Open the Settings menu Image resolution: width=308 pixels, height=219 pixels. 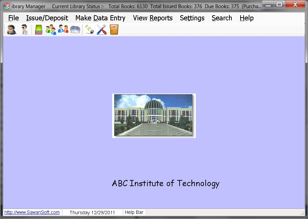coord(192,18)
